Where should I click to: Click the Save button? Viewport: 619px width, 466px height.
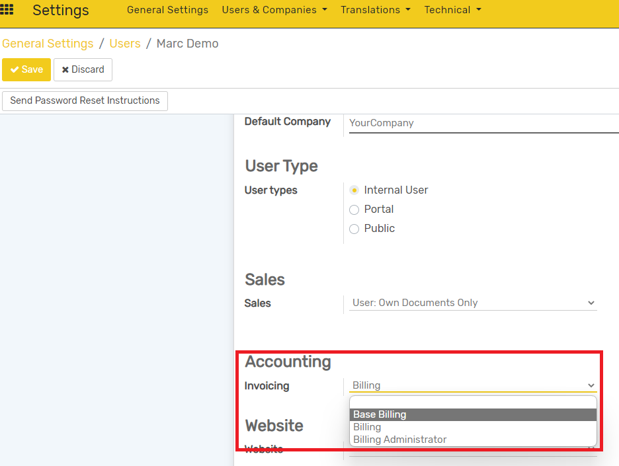(26, 69)
